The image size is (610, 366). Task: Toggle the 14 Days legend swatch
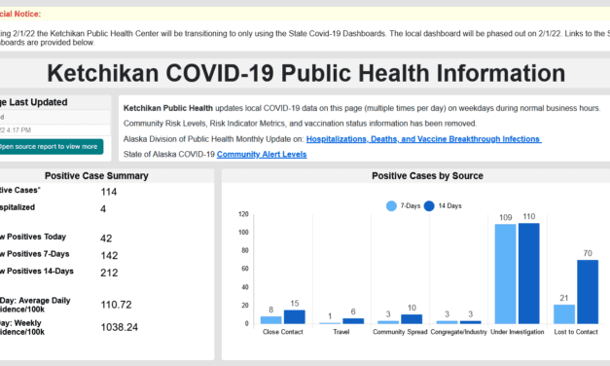tap(429, 206)
